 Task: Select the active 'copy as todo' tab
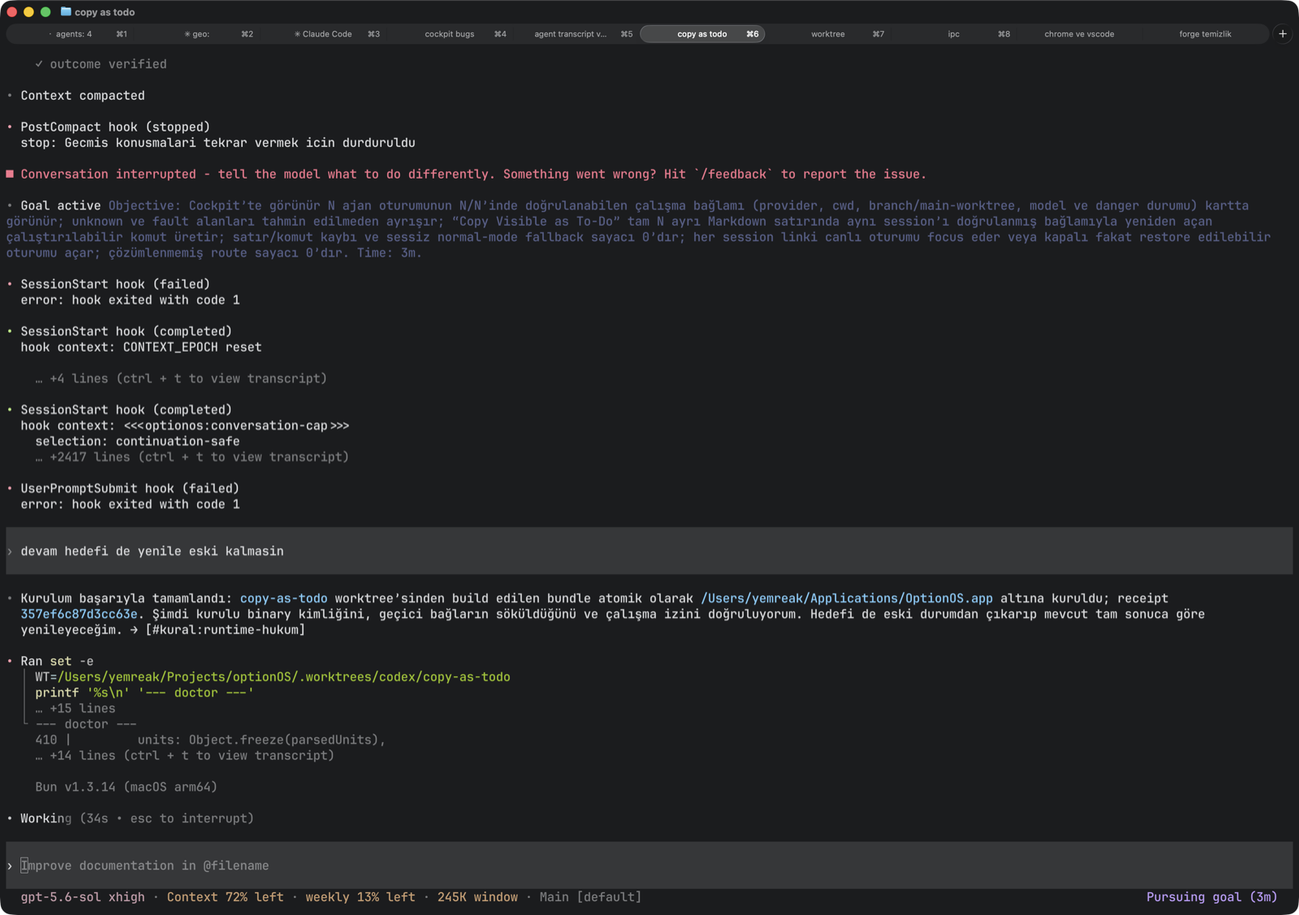702,34
